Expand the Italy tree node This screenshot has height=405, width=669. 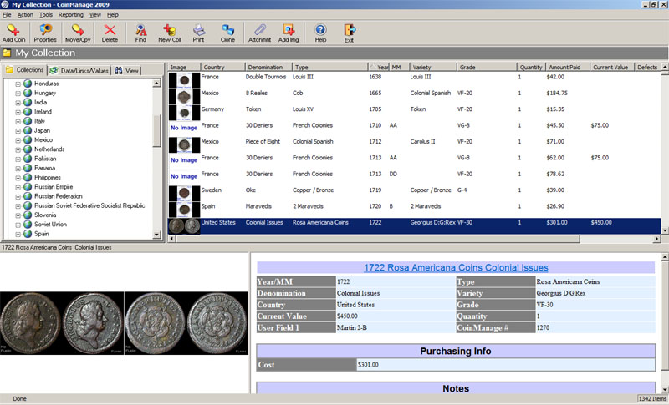(x=18, y=121)
